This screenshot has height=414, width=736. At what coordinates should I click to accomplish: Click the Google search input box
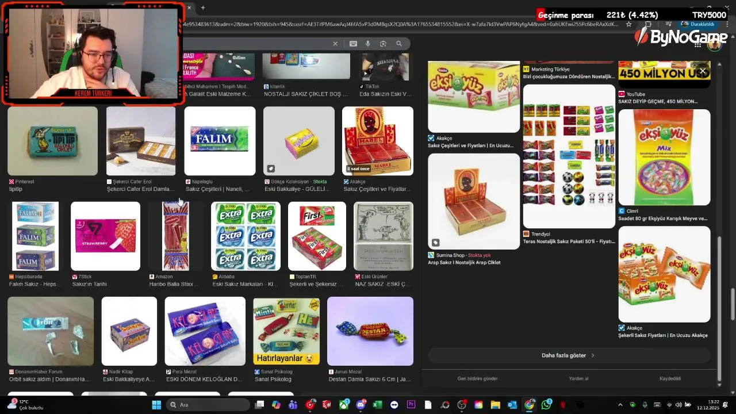coord(256,44)
